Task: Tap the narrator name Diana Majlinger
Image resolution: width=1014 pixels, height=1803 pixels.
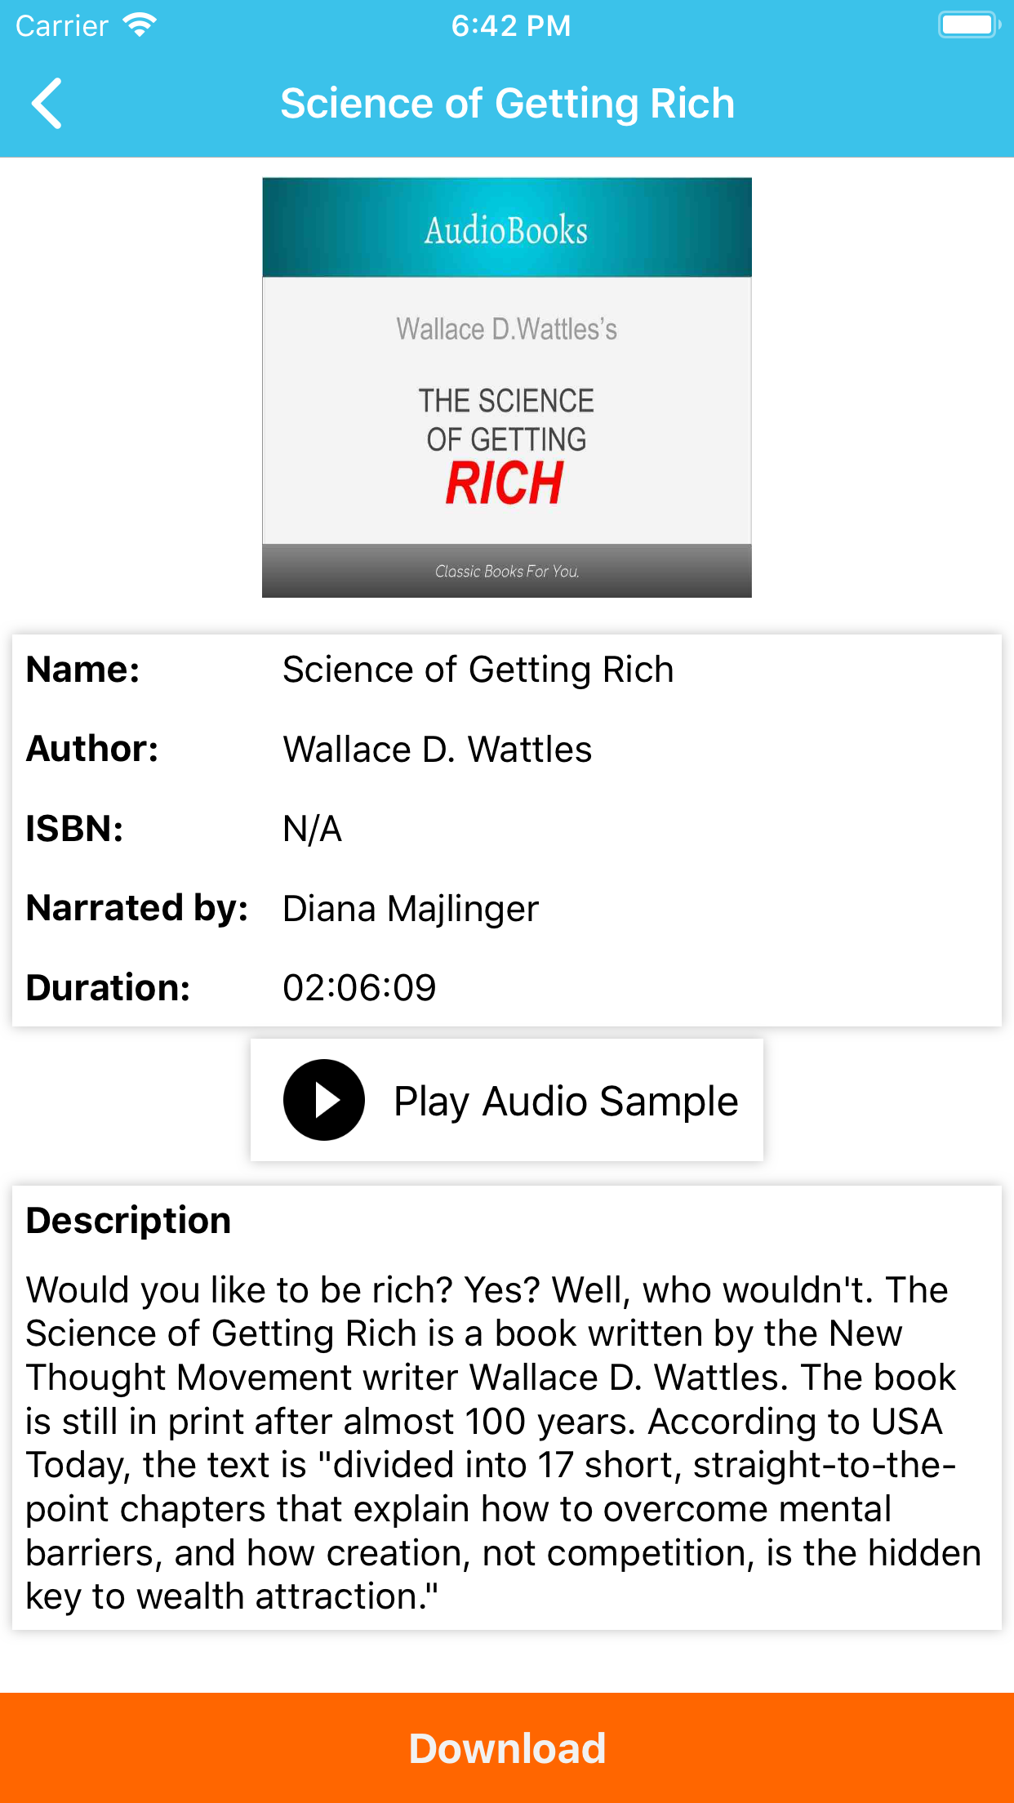Action: (411, 908)
